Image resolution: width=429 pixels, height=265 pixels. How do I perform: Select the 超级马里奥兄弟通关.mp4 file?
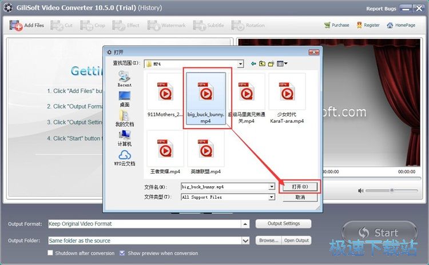(x=247, y=98)
